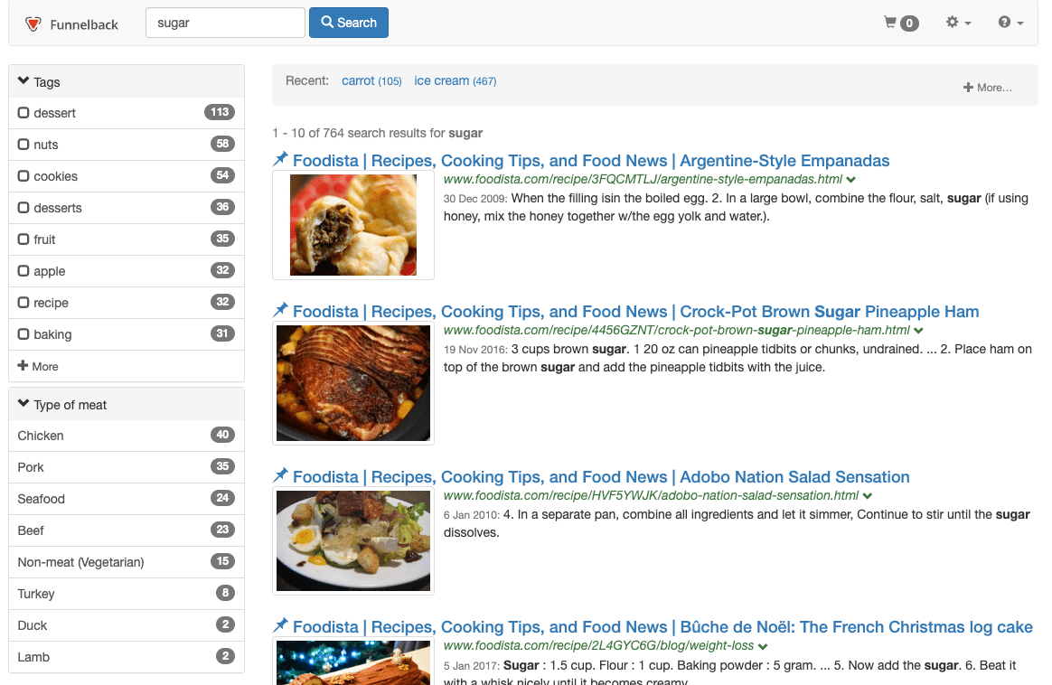The image size is (1052, 685).
Task: Pin the Bûche de Noël result
Action: [281, 626]
